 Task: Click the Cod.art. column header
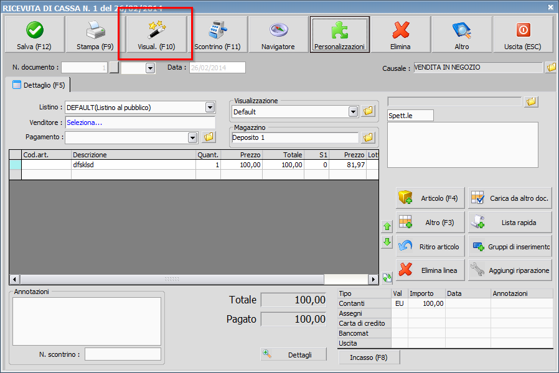pyautogui.click(x=46, y=155)
